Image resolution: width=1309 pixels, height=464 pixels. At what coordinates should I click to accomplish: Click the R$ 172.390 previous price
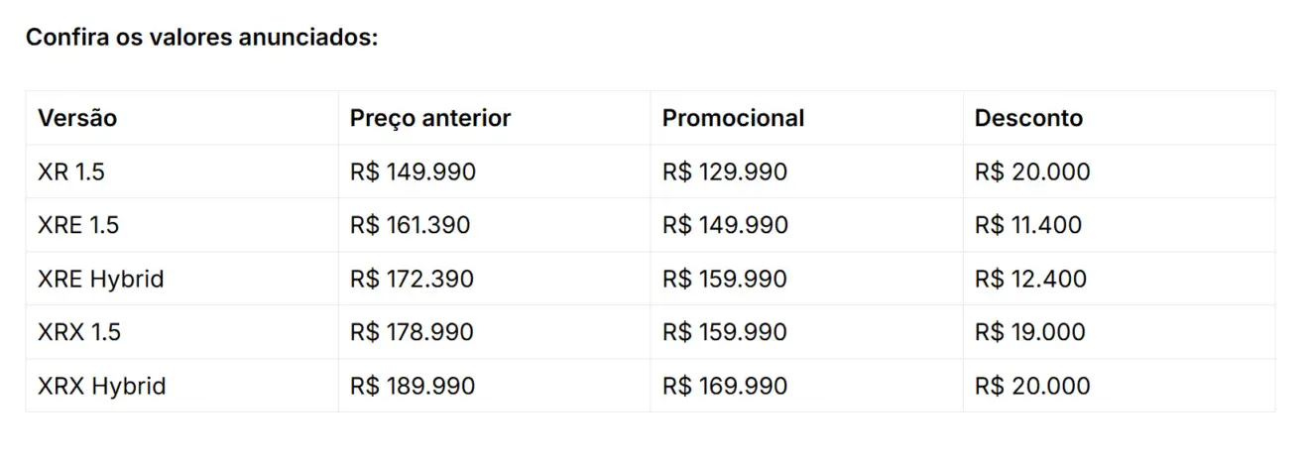pyautogui.click(x=412, y=279)
